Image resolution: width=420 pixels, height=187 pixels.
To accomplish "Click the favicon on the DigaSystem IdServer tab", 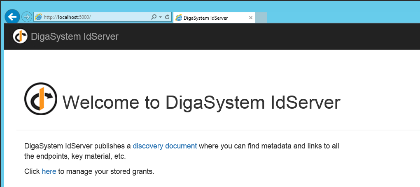I will click(179, 18).
